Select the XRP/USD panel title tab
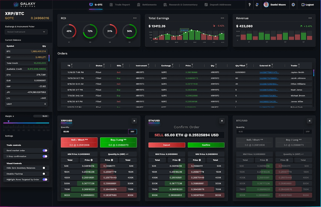321x207 pixels. click(x=66, y=121)
